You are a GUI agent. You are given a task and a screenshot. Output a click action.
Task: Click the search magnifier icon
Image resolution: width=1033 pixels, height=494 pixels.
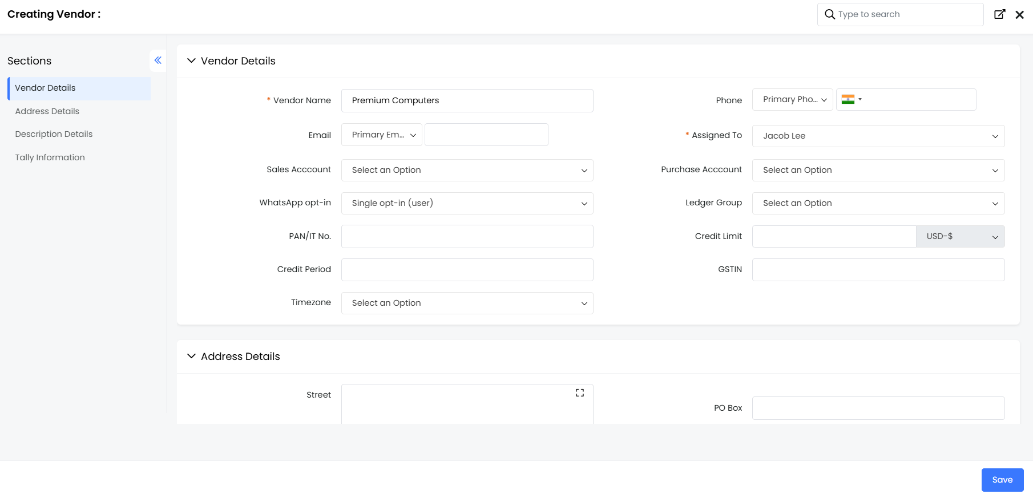pyautogui.click(x=830, y=14)
